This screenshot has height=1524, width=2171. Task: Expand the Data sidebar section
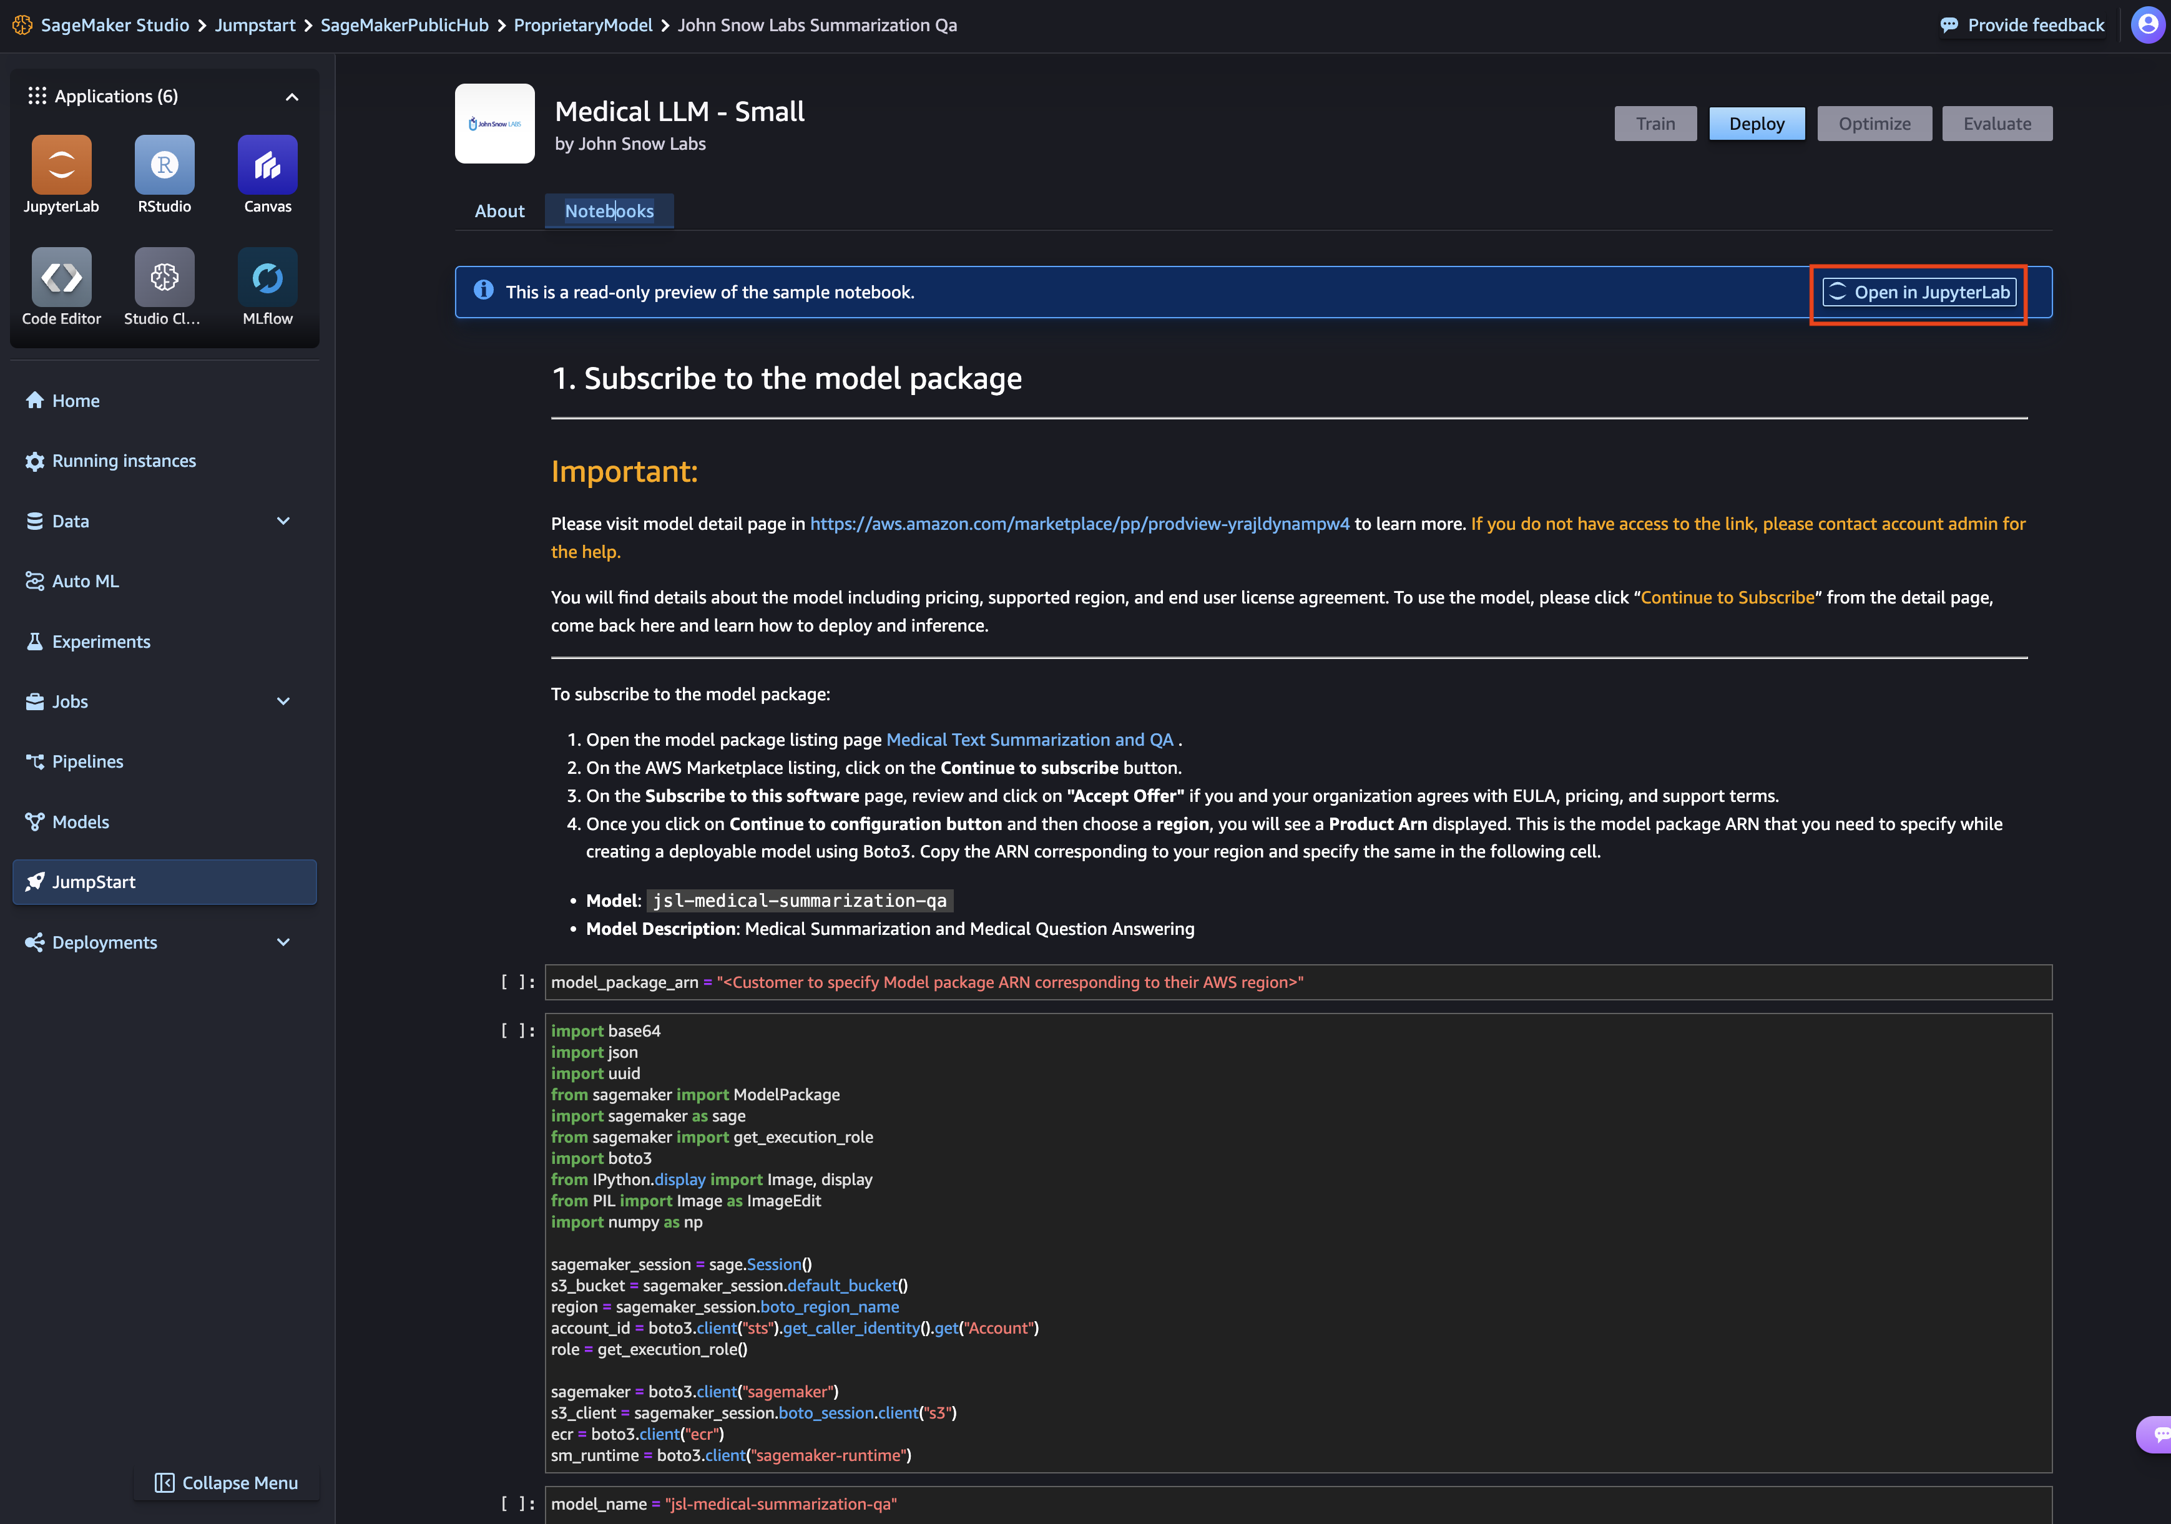point(283,521)
